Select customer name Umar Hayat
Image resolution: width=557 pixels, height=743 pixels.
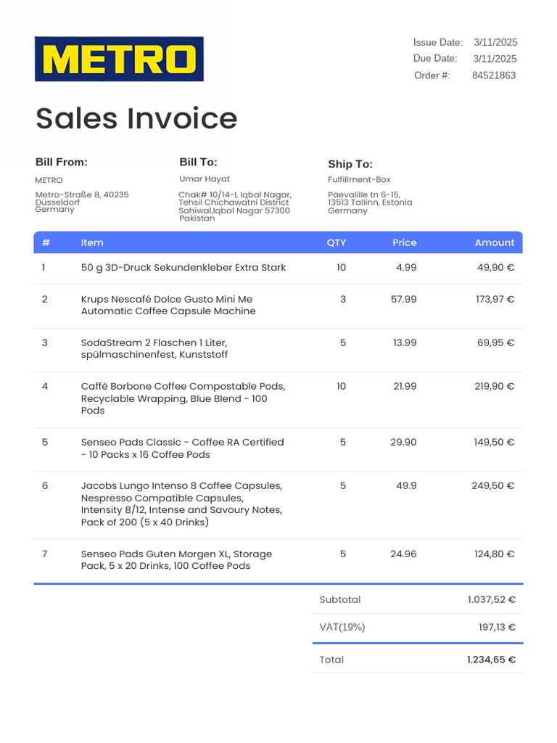pyautogui.click(x=205, y=178)
